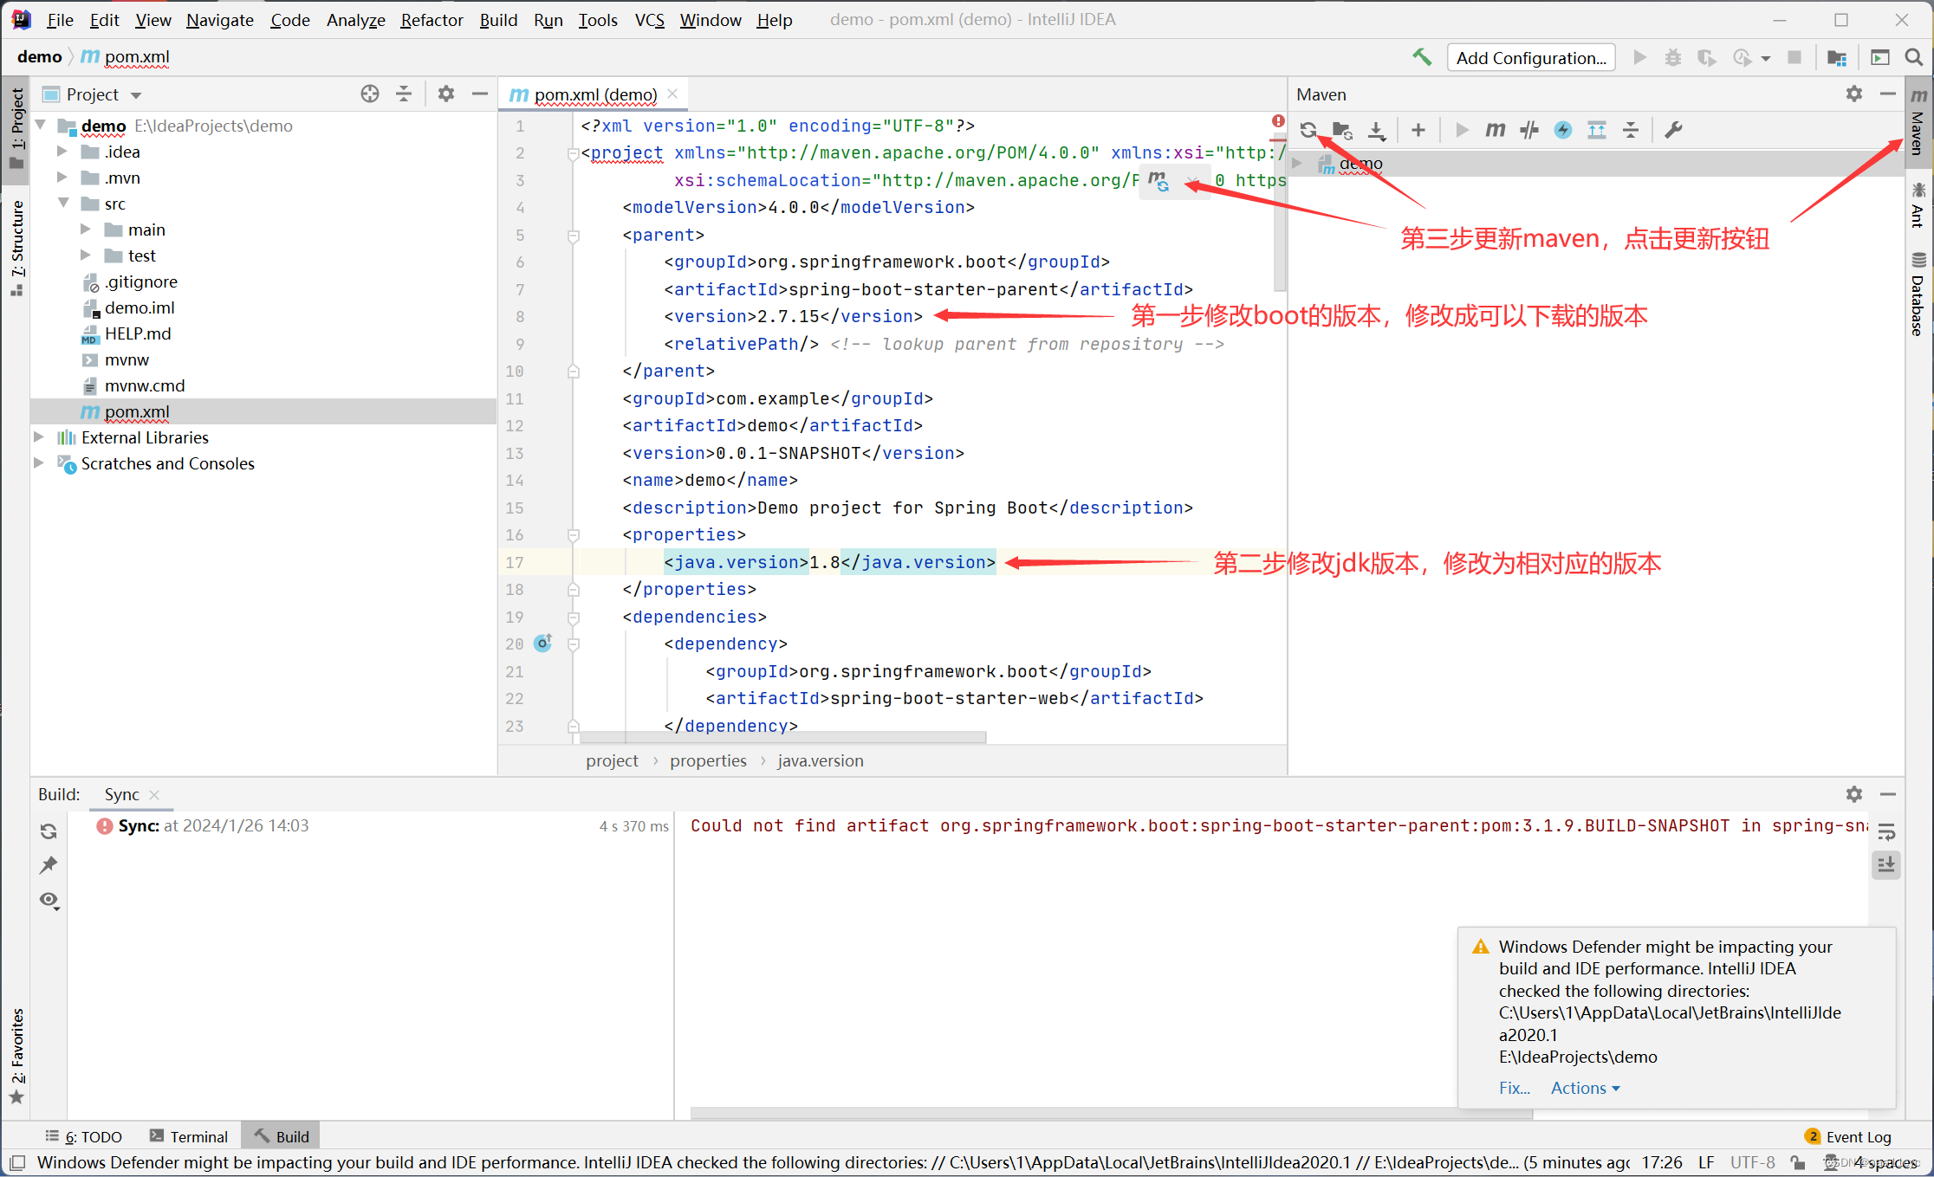Toggle soft-wrap icon in Build output

[x=1886, y=831]
